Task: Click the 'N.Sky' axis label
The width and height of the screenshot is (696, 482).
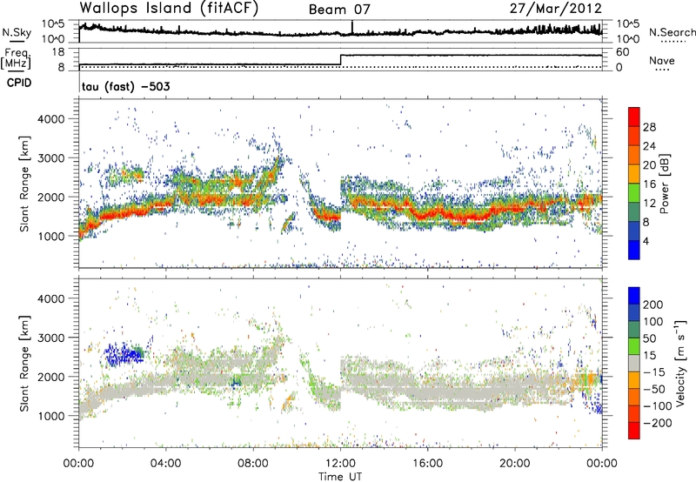Action: (x=17, y=32)
